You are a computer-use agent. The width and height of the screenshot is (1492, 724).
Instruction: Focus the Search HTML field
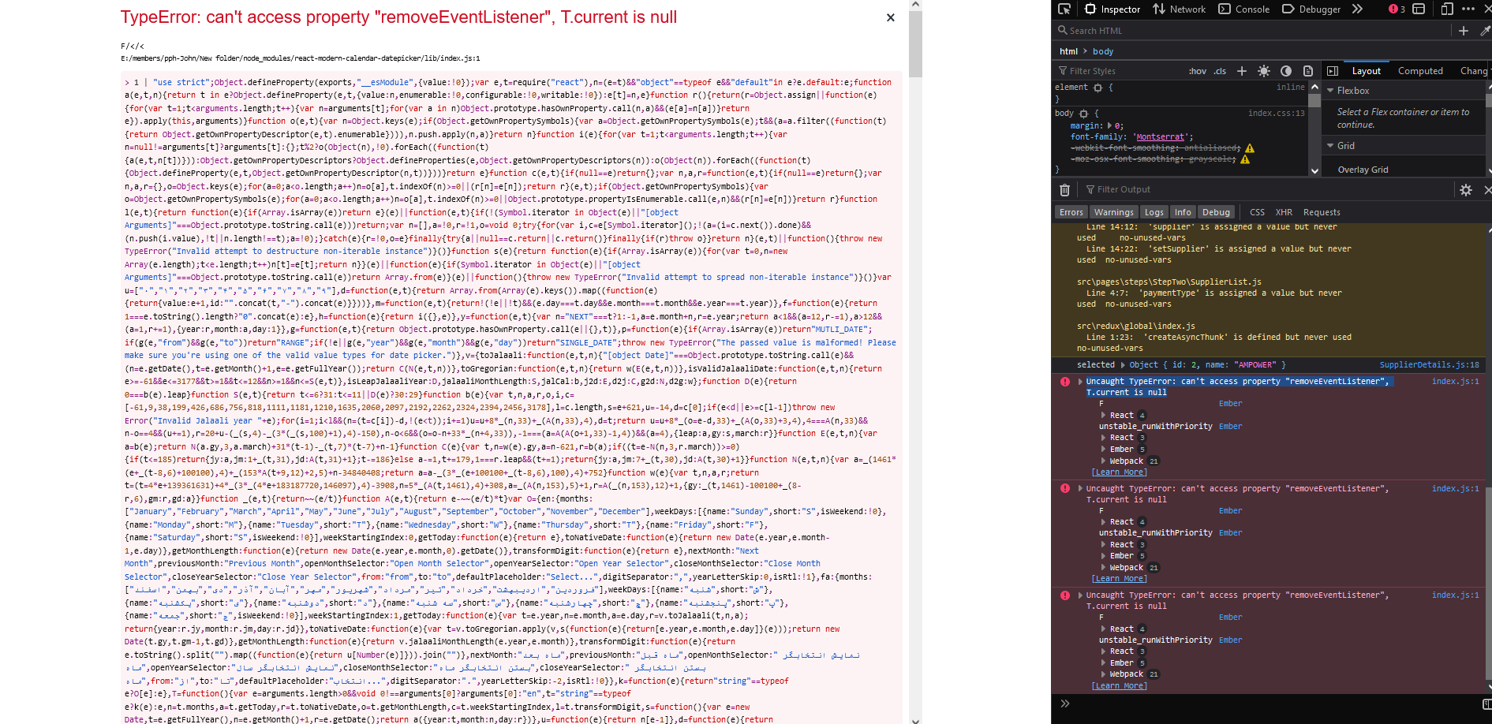point(1253,31)
